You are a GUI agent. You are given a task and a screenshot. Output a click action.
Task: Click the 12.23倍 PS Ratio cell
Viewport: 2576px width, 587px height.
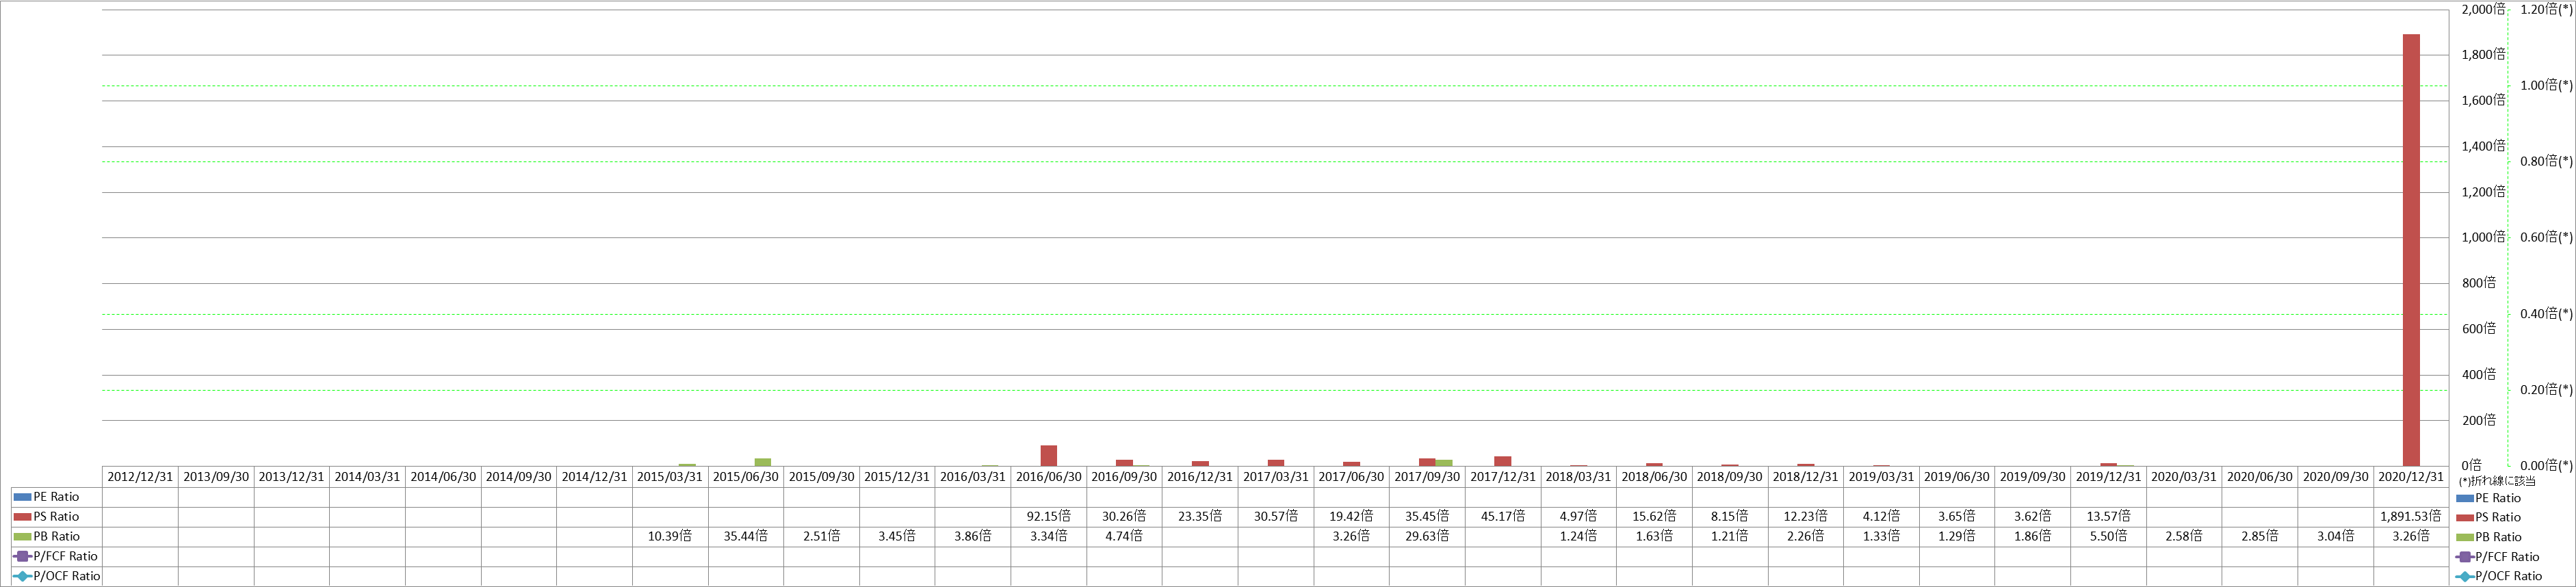(x=1805, y=517)
